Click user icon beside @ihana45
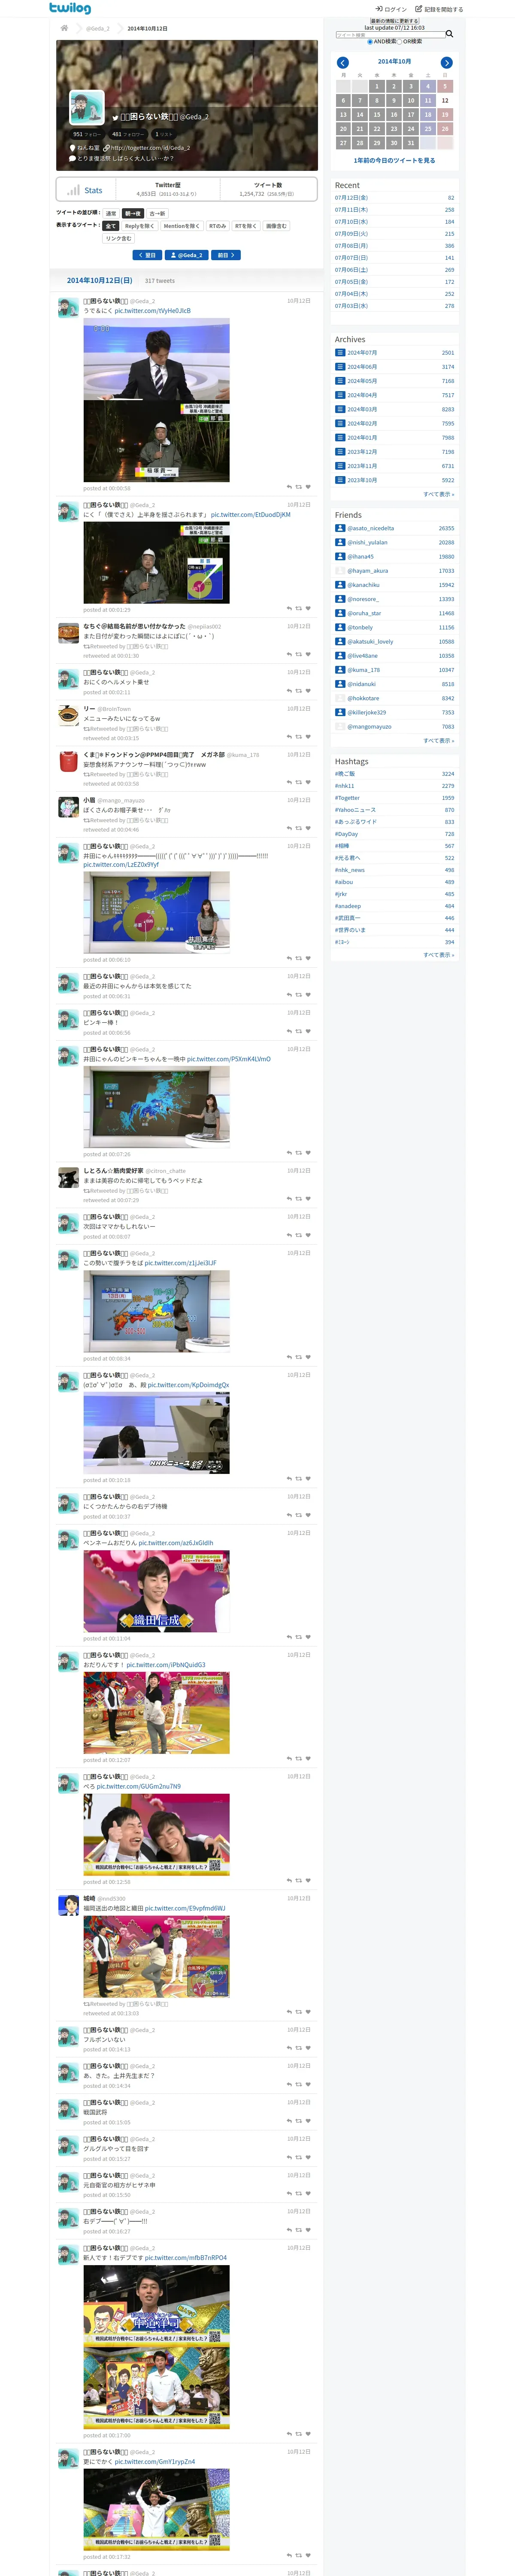The height and width of the screenshot is (2576, 515). [x=340, y=556]
